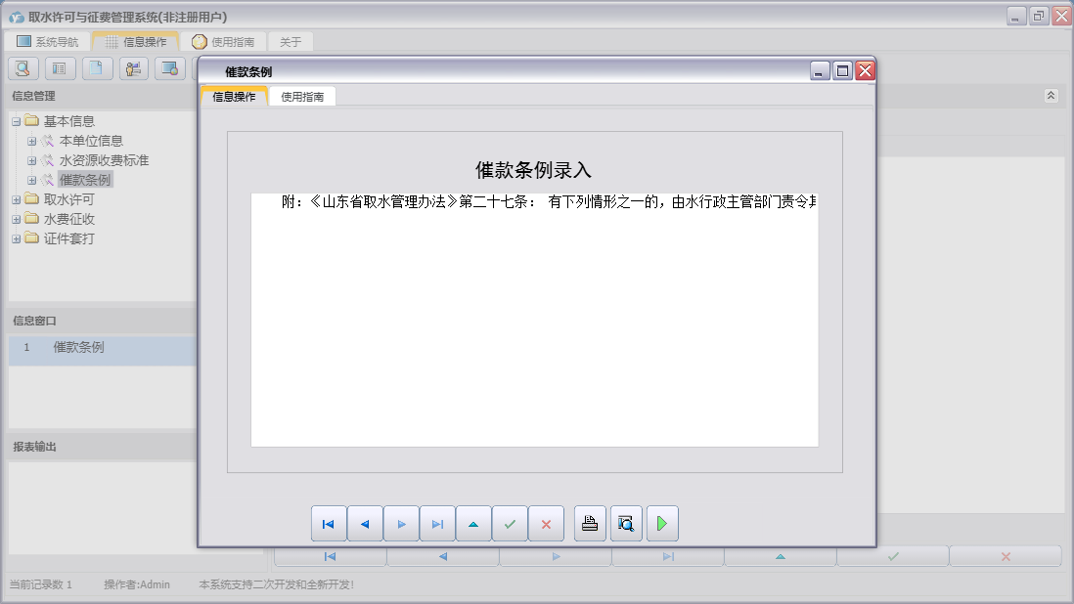Viewport: 1074px width, 604px height.
Task: Collapse the 基本信息 folder node
Action: pyautogui.click(x=17, y=121)
